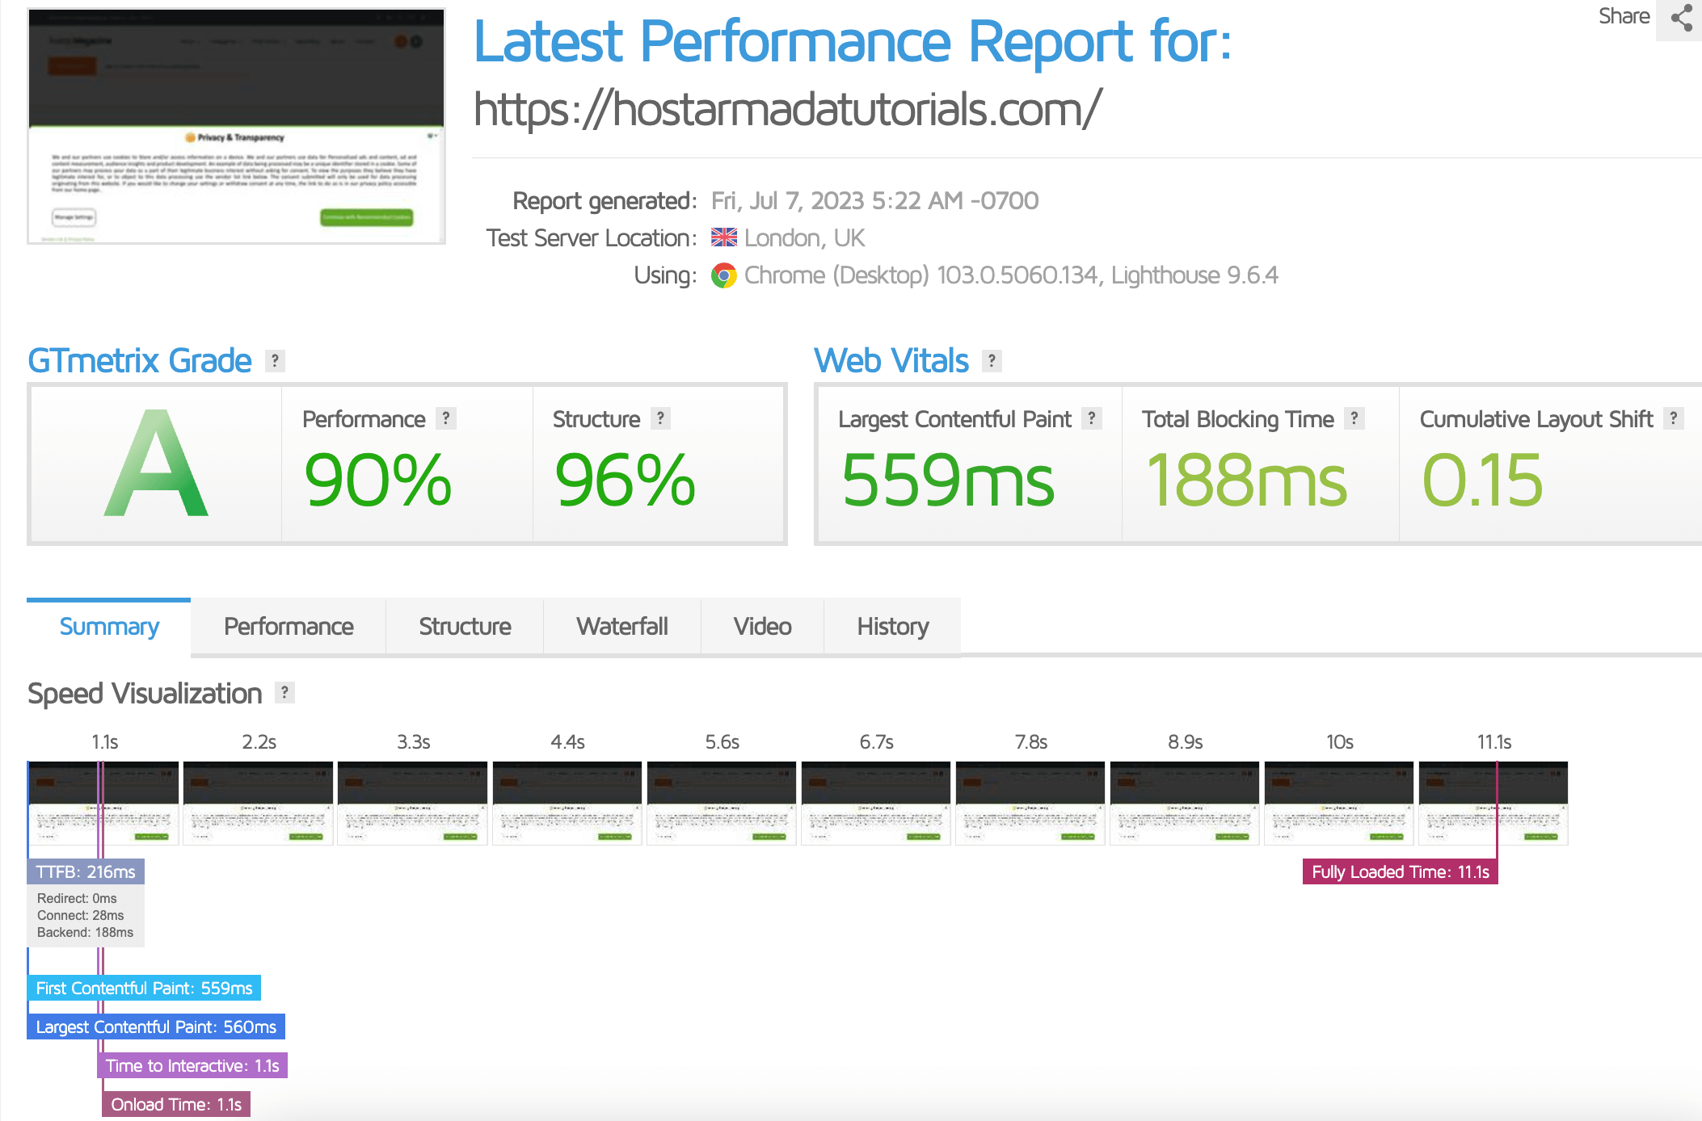The width and height of the screenshot is (1702, 1121).
Task: Click the 11.1s filmstrip frame
Action: pos(1493,803)
